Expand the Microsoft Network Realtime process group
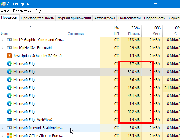 click(3, 128)
